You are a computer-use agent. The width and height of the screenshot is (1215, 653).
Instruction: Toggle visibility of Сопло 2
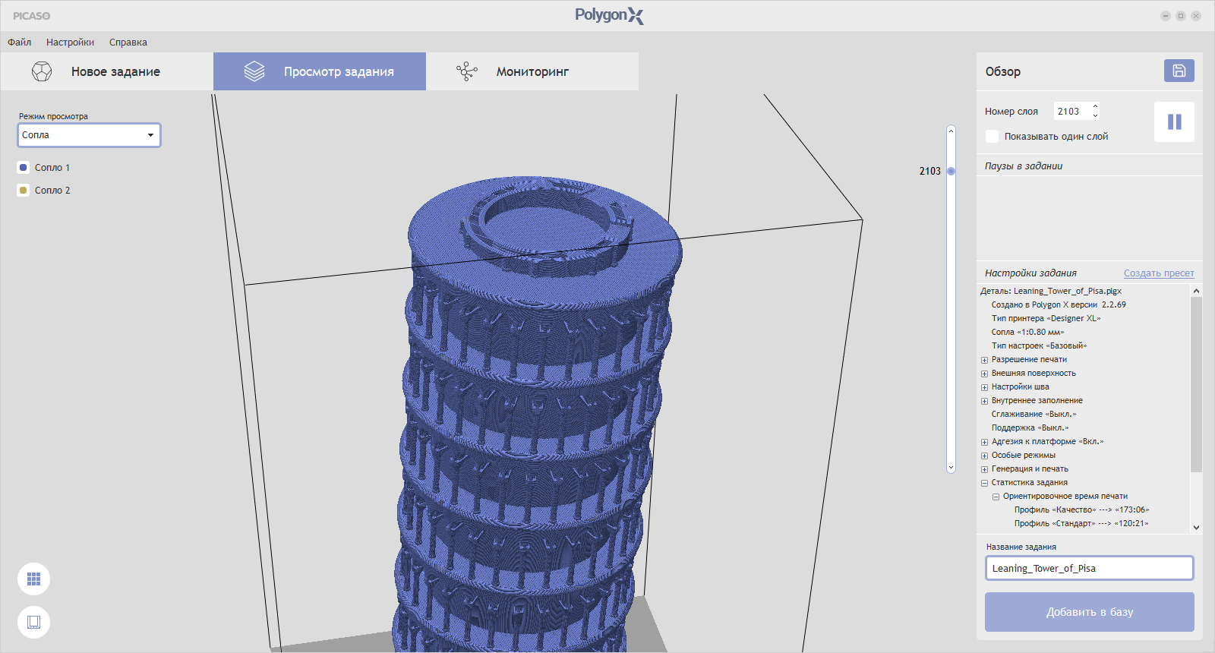[x=24, y=191]
